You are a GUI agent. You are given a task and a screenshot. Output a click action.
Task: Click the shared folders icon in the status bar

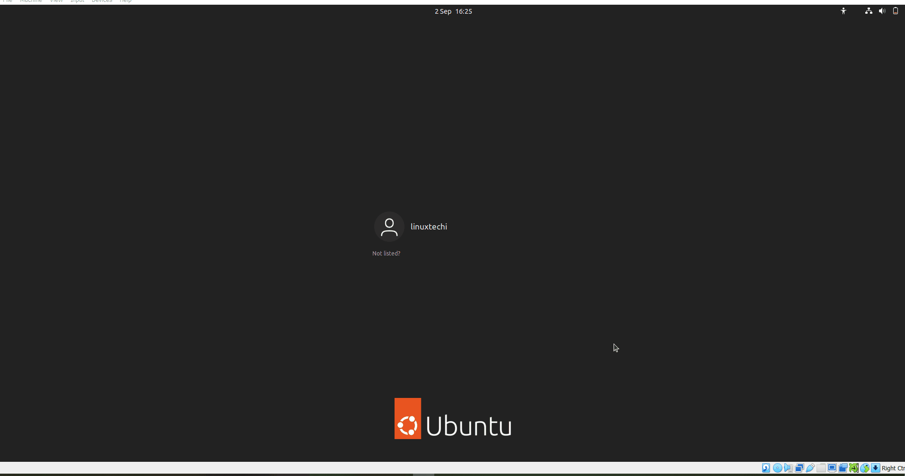point(821,467)
